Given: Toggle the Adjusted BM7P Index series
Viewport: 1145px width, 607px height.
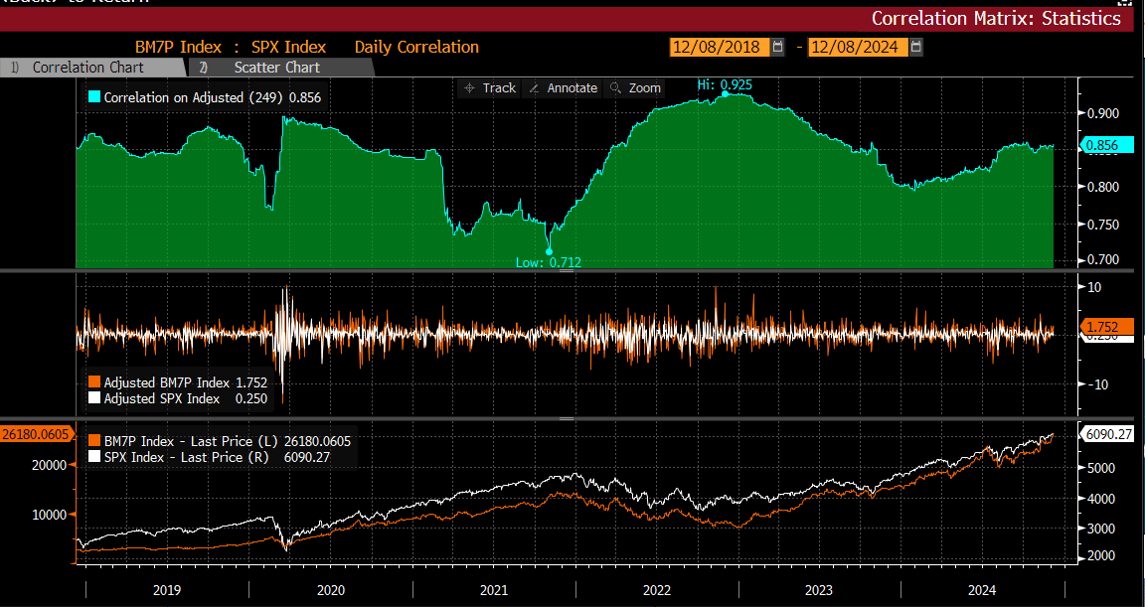Looking at the screenshot, I should tap(94, 382).
